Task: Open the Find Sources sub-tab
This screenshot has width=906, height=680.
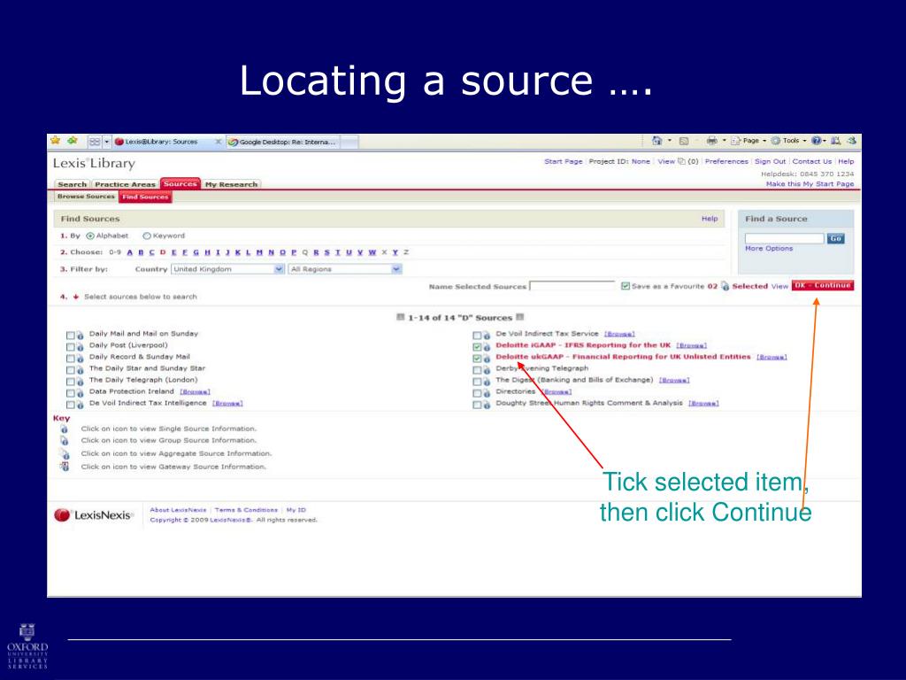Action: (146, 197)
